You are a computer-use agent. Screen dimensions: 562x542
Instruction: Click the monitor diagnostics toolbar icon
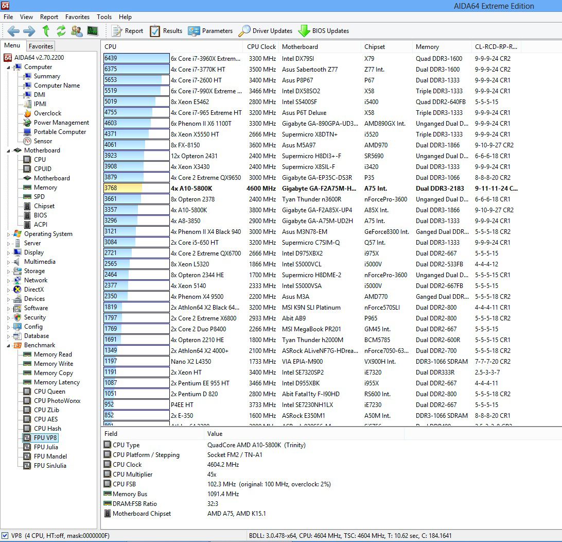point(93,31)
